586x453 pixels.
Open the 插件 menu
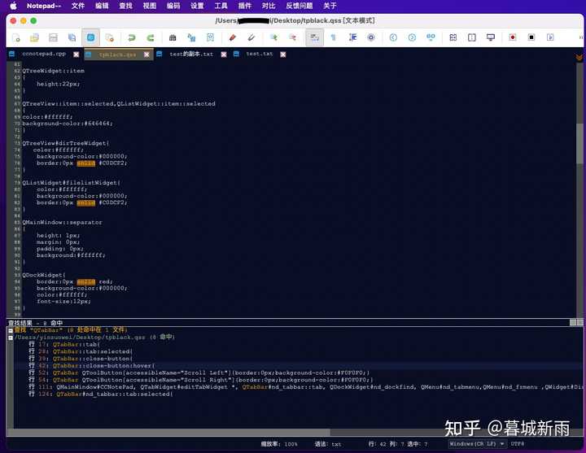pos(245,6)
